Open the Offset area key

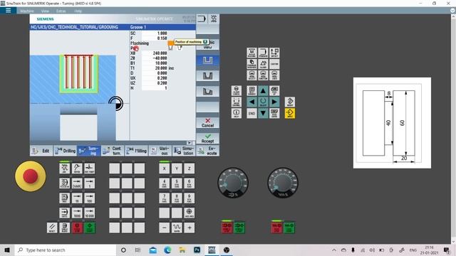pos(274,53)
